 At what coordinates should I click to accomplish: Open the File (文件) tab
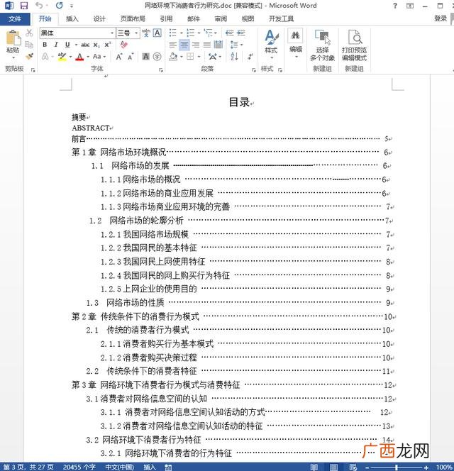click(15, 19)
